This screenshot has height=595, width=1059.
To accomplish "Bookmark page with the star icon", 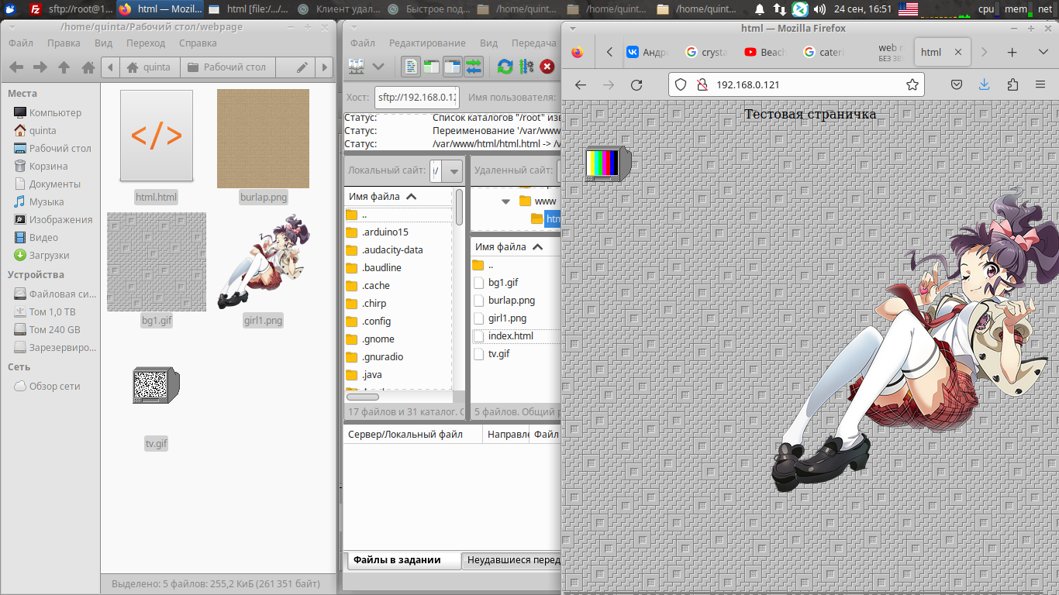I will (912, 85).
